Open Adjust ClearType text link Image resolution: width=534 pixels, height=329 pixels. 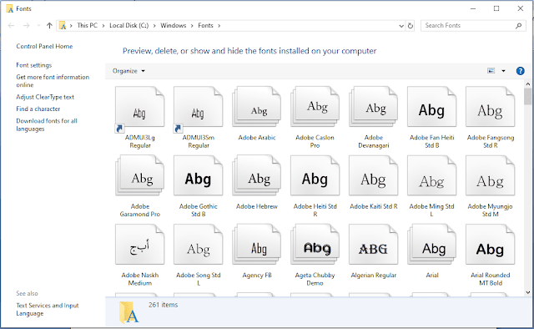tap(45, 97)
